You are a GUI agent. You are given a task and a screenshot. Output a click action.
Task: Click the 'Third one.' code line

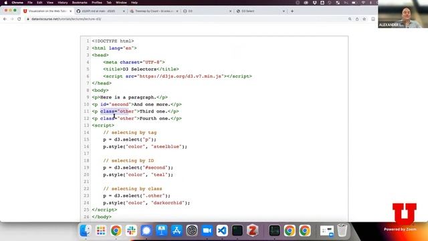tap(135, 112)
